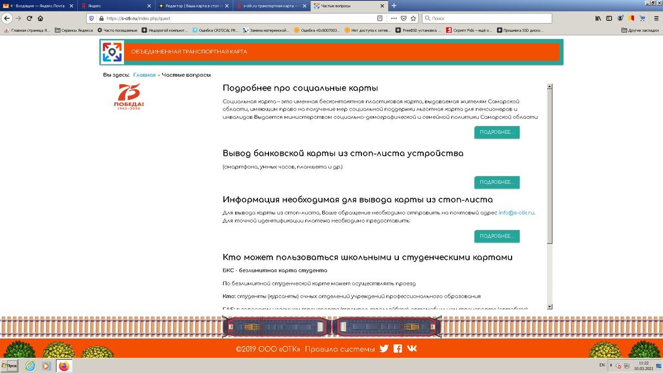Screen dimensions: 663x373
Task: Click Объединенная транспортная карта header title
Action: point(189,52)
